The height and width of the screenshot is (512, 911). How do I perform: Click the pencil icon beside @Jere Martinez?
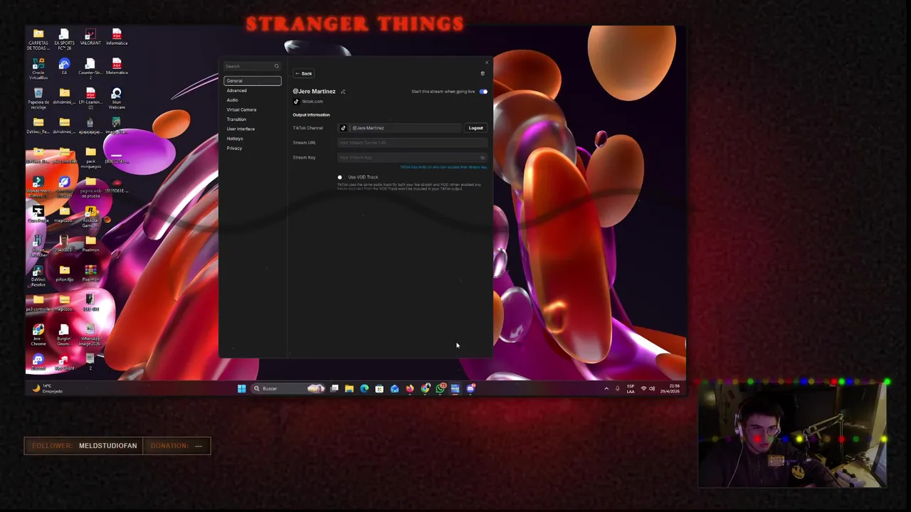click(x=343, y=92)
